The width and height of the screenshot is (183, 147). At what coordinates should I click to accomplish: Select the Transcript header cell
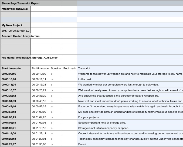point(130,68)
